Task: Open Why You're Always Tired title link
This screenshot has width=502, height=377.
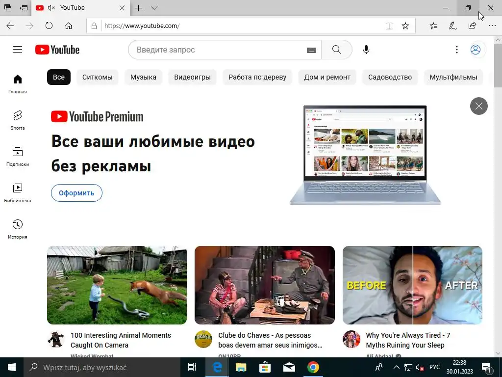Action: click(408, 340)
